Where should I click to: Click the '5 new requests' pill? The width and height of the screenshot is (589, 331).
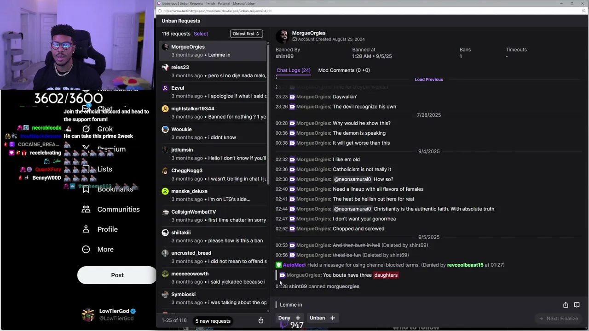click(213, 321)
